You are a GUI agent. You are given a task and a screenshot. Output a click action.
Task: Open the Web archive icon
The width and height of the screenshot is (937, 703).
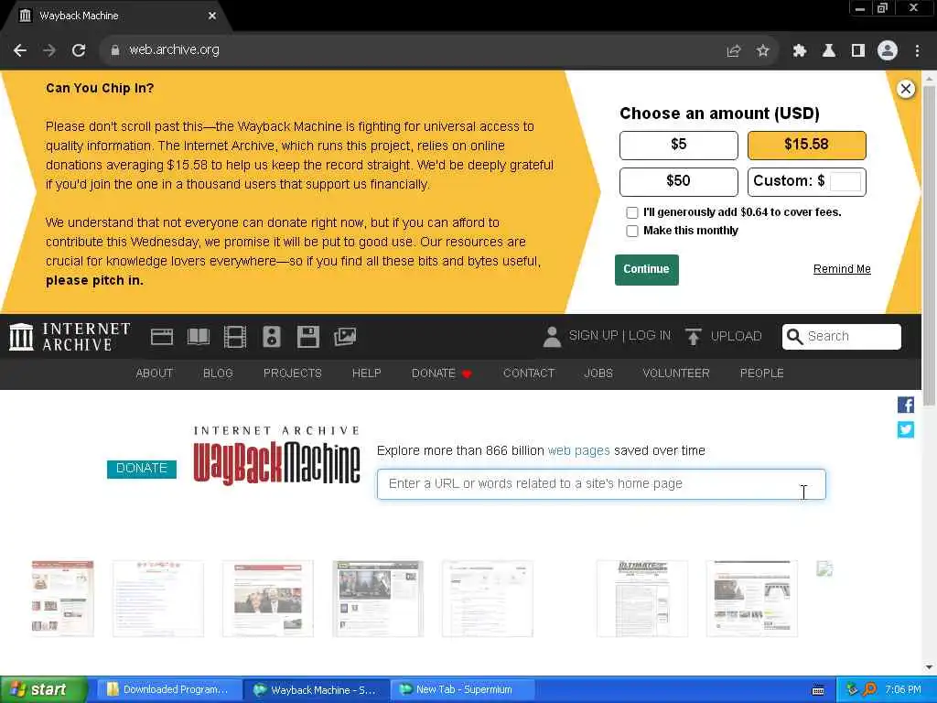(x=161, y=337)
